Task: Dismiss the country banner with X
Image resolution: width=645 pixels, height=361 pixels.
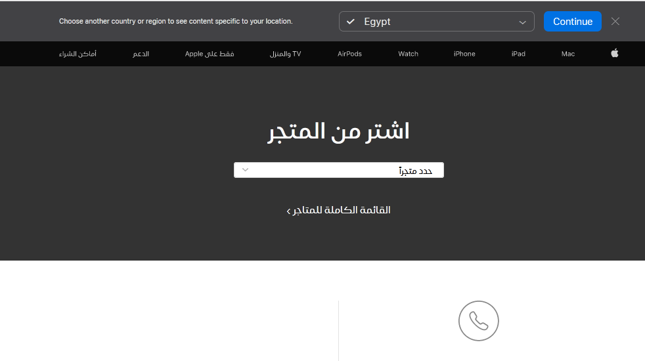Action: 615,22
